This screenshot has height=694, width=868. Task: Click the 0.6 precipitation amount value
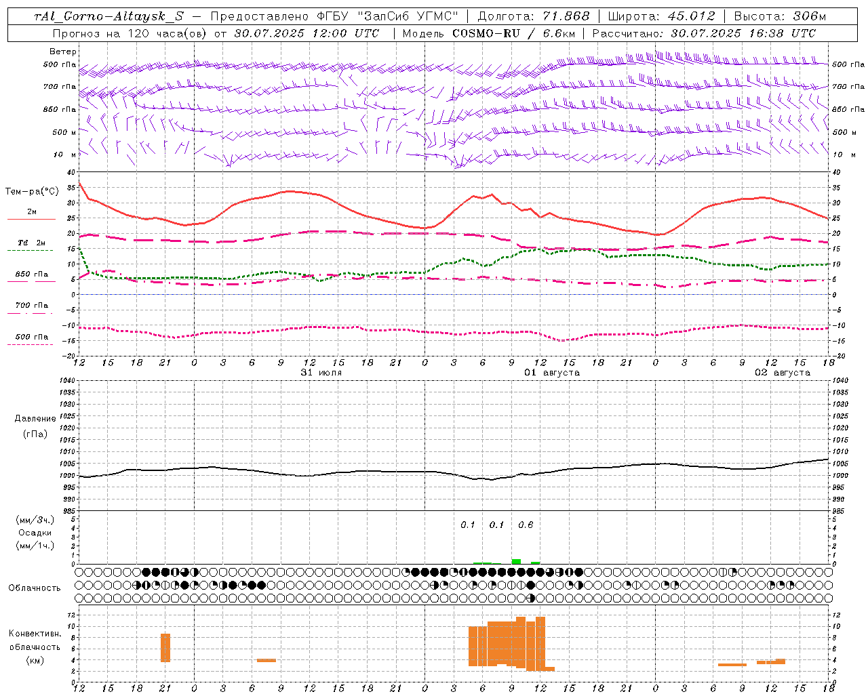[526, 525]
